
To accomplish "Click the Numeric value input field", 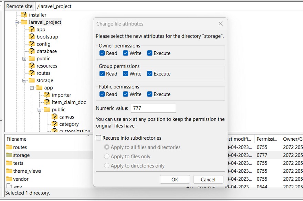I will (x=153, y=108).
